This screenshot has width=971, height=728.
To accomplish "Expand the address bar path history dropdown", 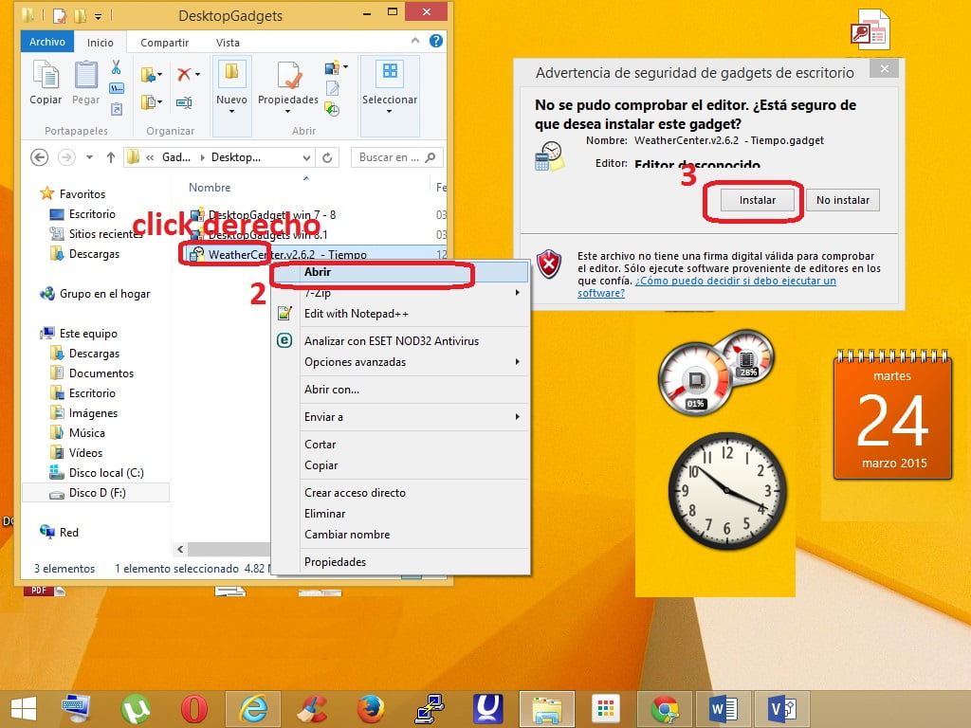I will click(306, 157).
